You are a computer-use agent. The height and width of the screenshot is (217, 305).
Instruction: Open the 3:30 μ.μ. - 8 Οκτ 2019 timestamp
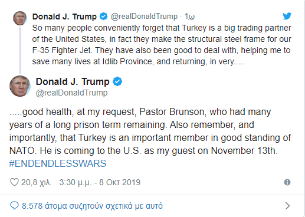pyautogui.click(x=100, y=182)
